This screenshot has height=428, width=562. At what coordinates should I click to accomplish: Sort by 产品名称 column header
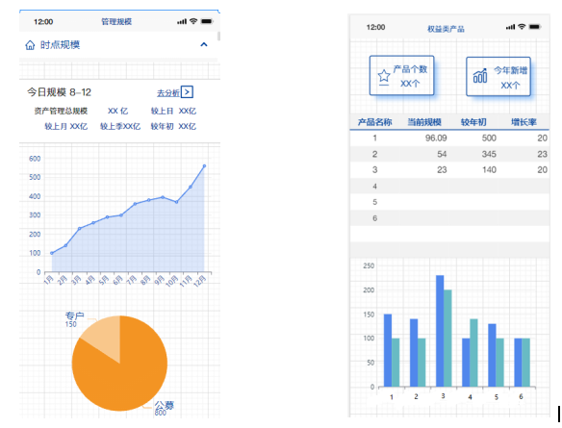pos(374,122)
